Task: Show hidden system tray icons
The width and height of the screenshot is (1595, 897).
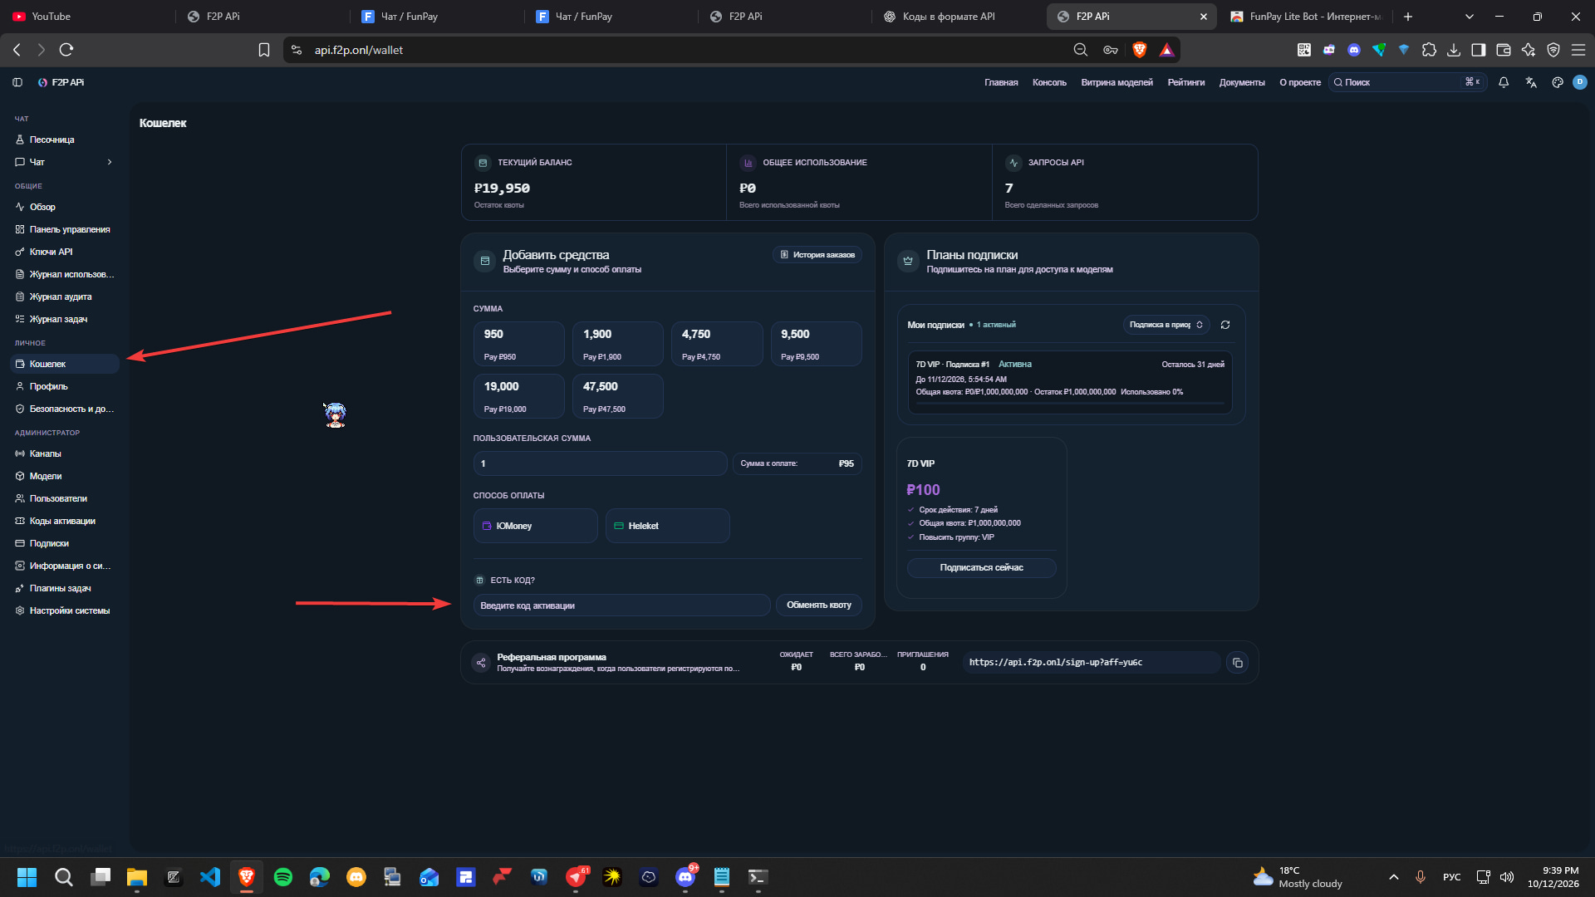Action: pos(1394,877)
